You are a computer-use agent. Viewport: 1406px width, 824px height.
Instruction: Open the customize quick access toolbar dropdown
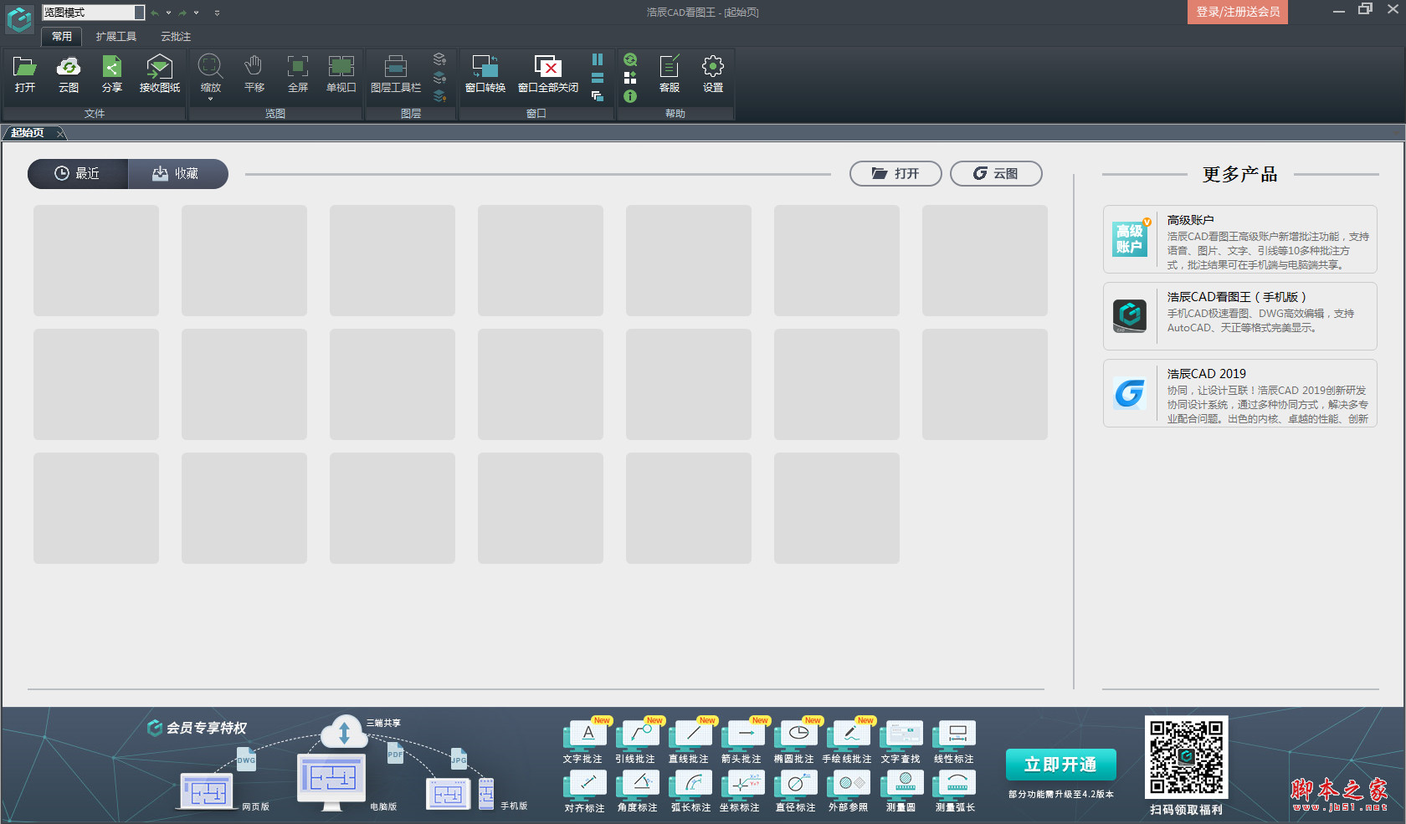click(217, 13)
